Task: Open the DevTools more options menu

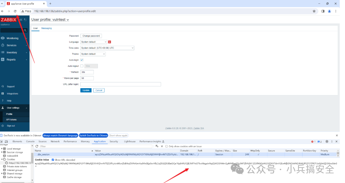Action: point(332,142)
